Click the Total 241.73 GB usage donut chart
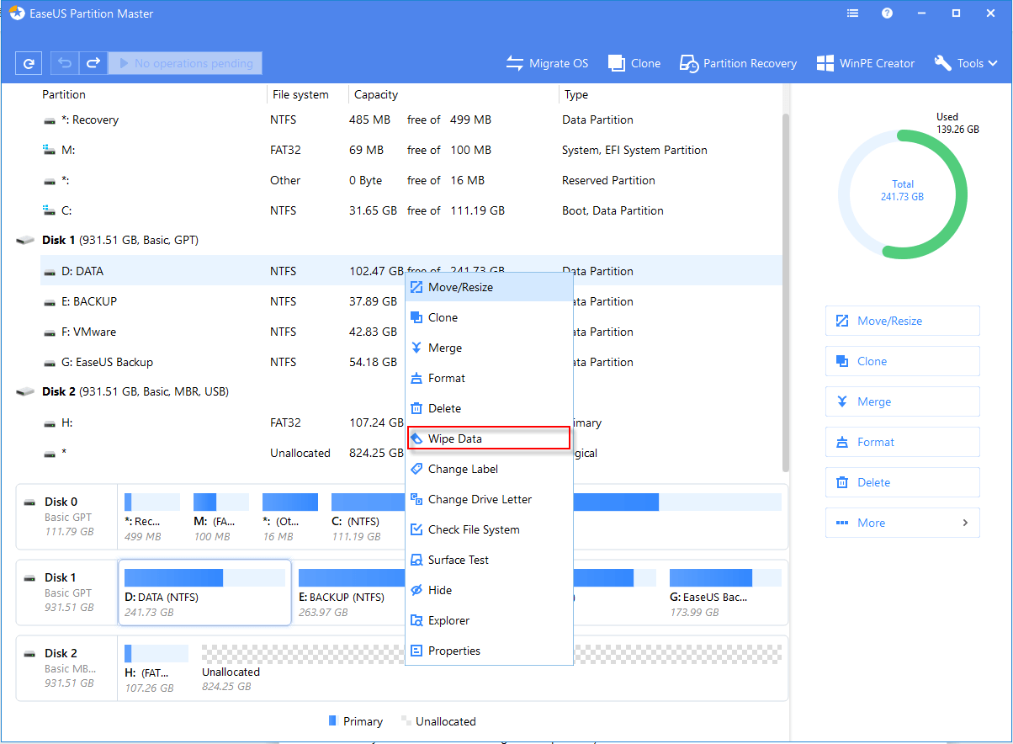 pos(902,194)
